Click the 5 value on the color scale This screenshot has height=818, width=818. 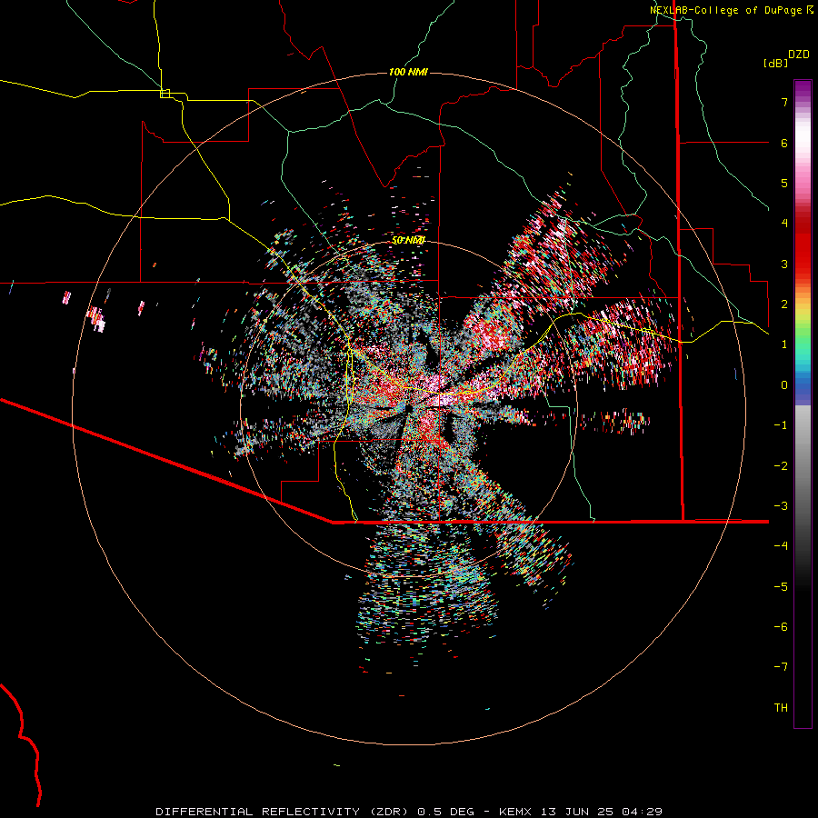point(784,183)
